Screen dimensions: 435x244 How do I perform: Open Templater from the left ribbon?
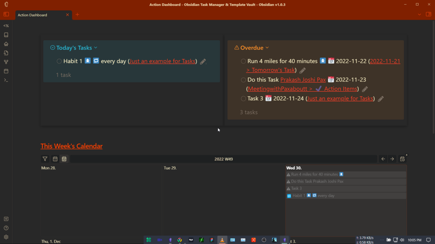tap(6, 26)
